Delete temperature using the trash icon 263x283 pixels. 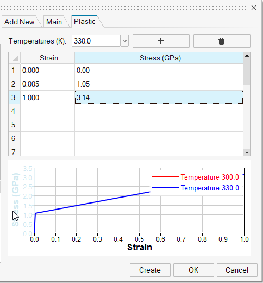click(222, 41)
